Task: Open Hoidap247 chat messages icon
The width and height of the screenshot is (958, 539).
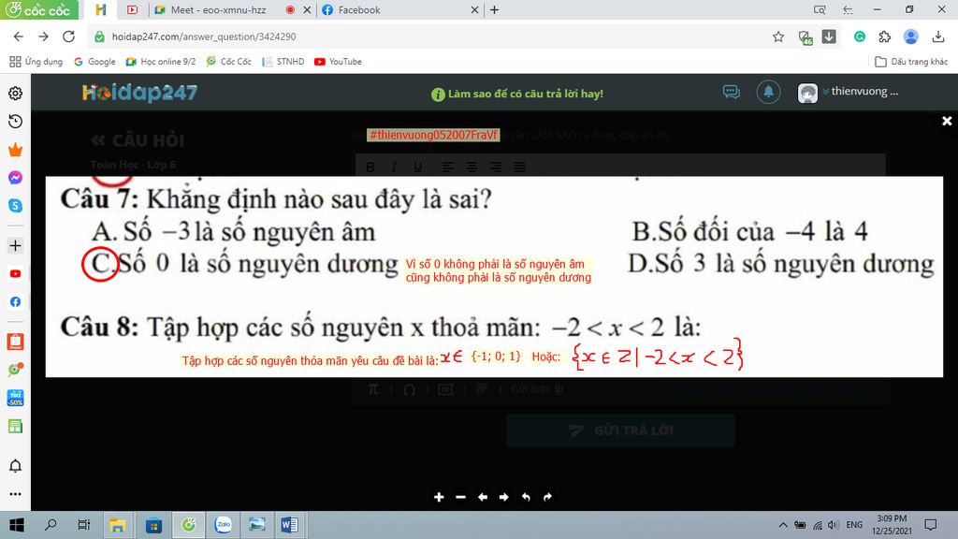Action: (x=732, y=93)
